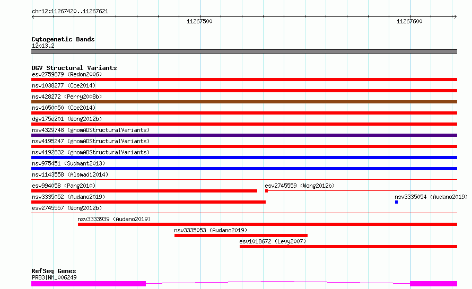Click the purple bar under nsv4329748
Image resolution: width=472 pixels, height=289 pixels.
tap(244, 135)
